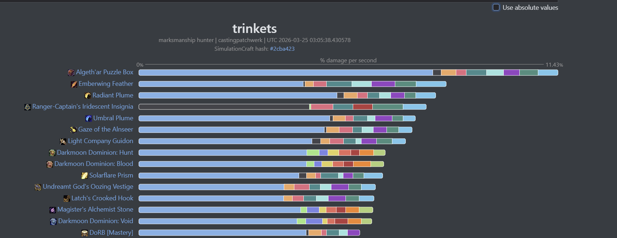The width and height of the screenshot is (617, 238).
Task: Click the Umbral Plume trinket icon
Action: coord(89,118)
